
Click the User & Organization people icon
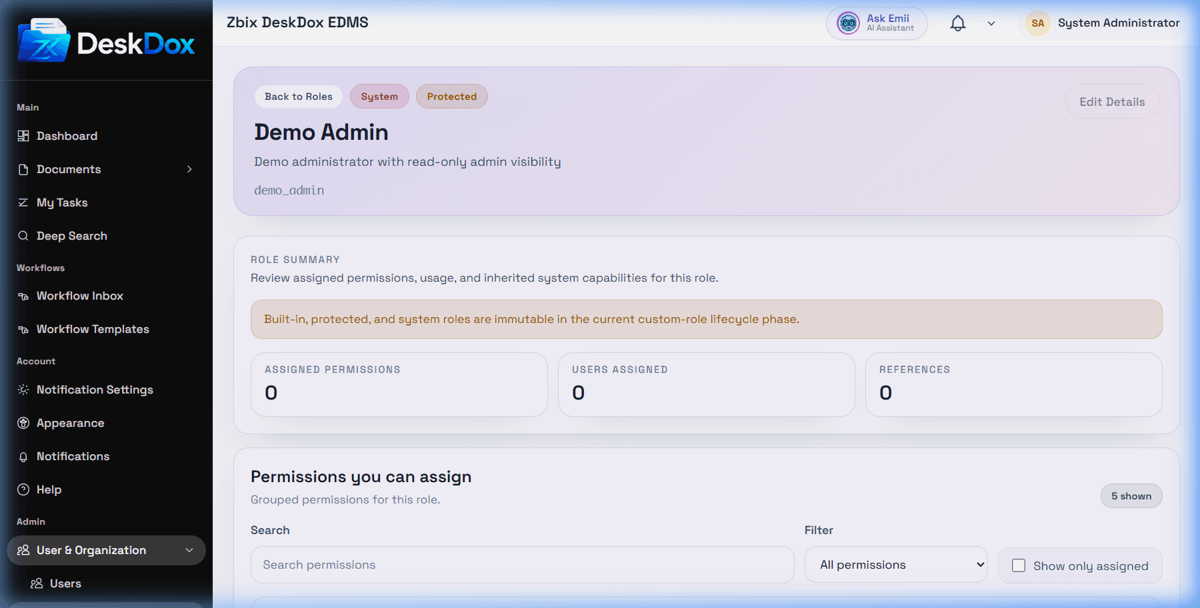point(23,550)
